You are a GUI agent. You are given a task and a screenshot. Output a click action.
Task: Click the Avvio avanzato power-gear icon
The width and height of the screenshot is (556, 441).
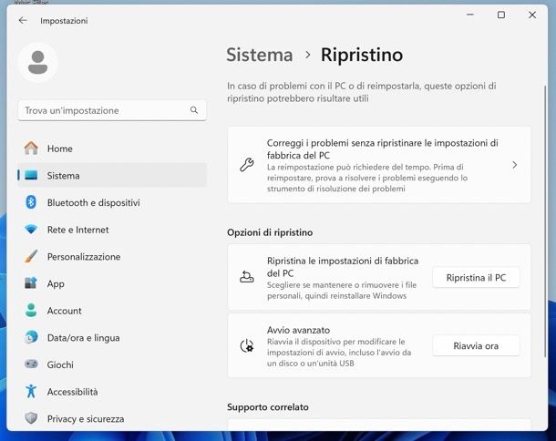(247, 345)
